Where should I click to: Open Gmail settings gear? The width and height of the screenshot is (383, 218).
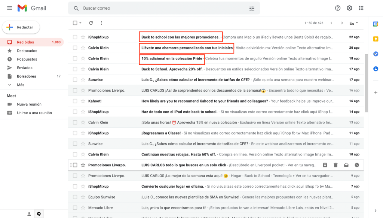(349, 8)
